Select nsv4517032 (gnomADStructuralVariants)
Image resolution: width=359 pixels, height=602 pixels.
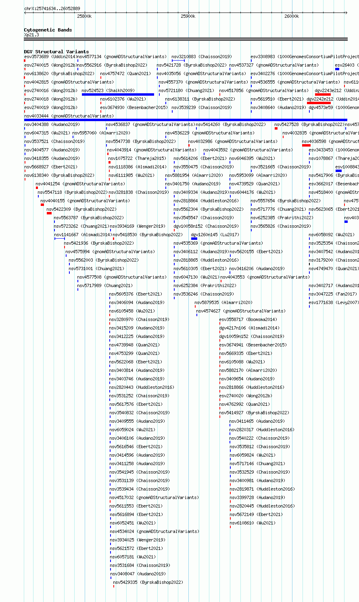pos(154,497)
